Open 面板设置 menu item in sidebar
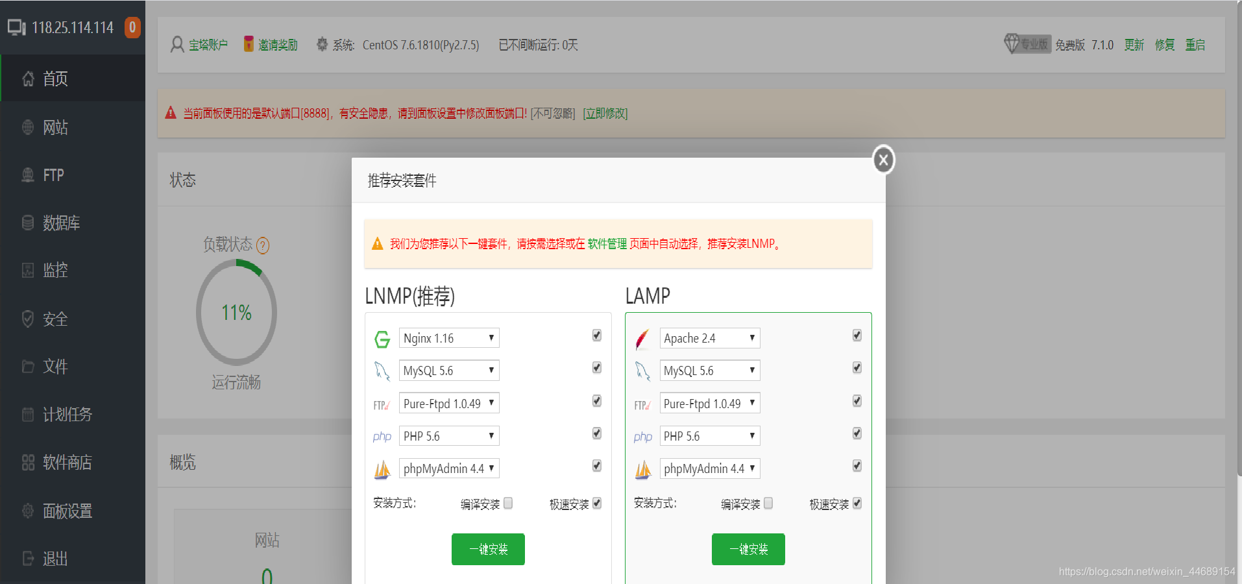 tap(73, 511)
